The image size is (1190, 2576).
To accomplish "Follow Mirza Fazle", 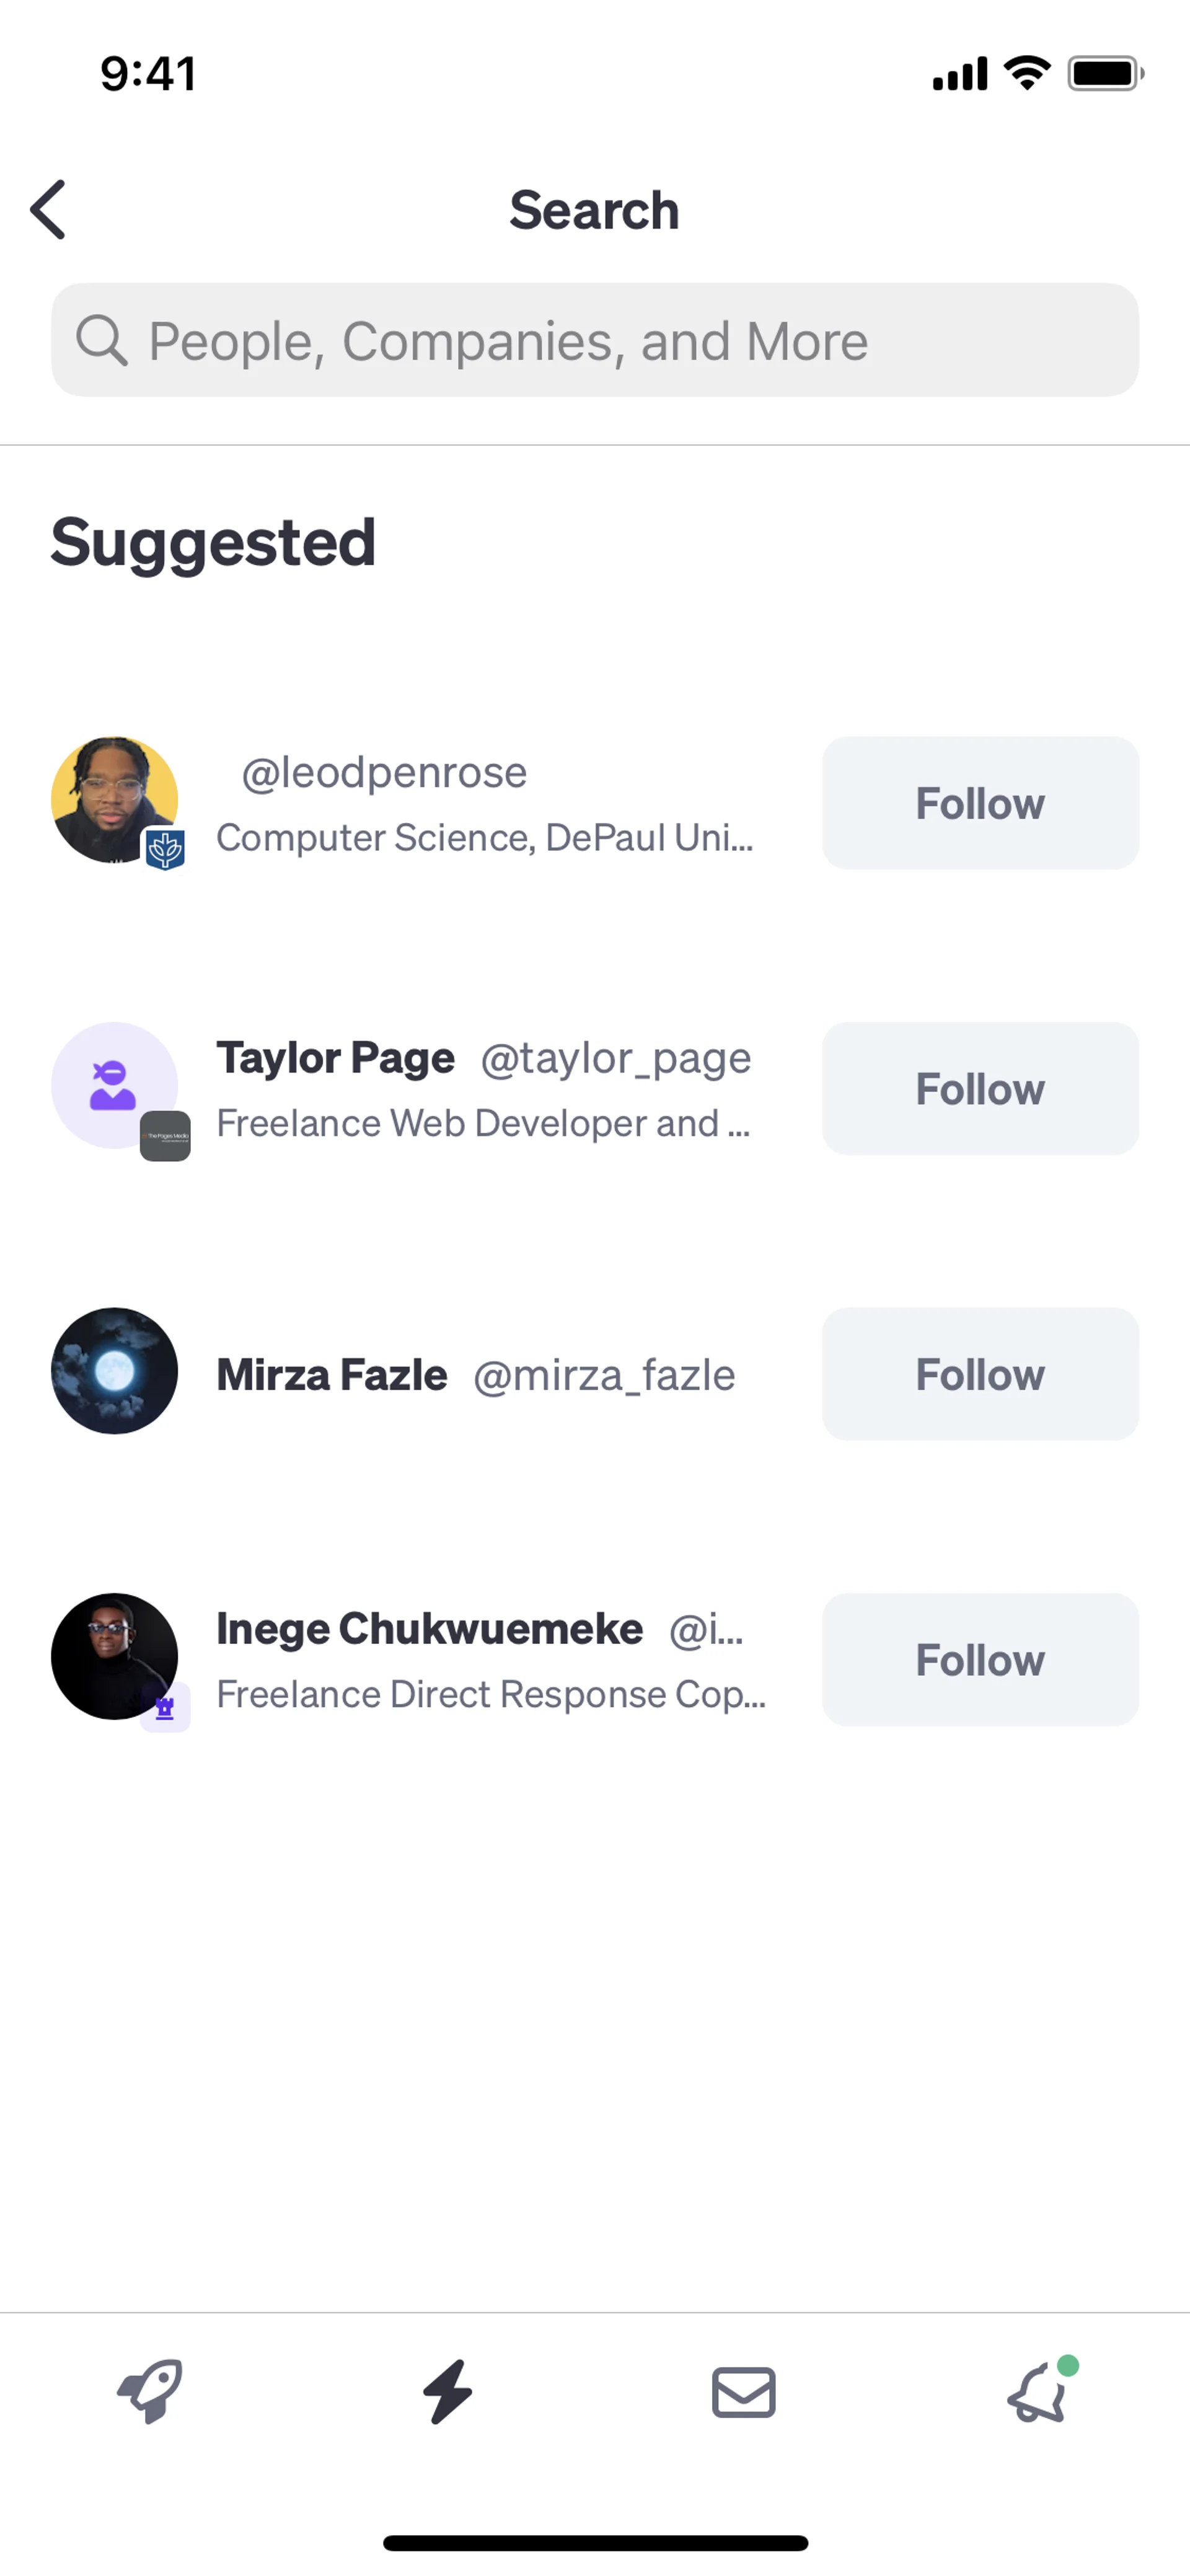I will click(x=979, y=1374).
